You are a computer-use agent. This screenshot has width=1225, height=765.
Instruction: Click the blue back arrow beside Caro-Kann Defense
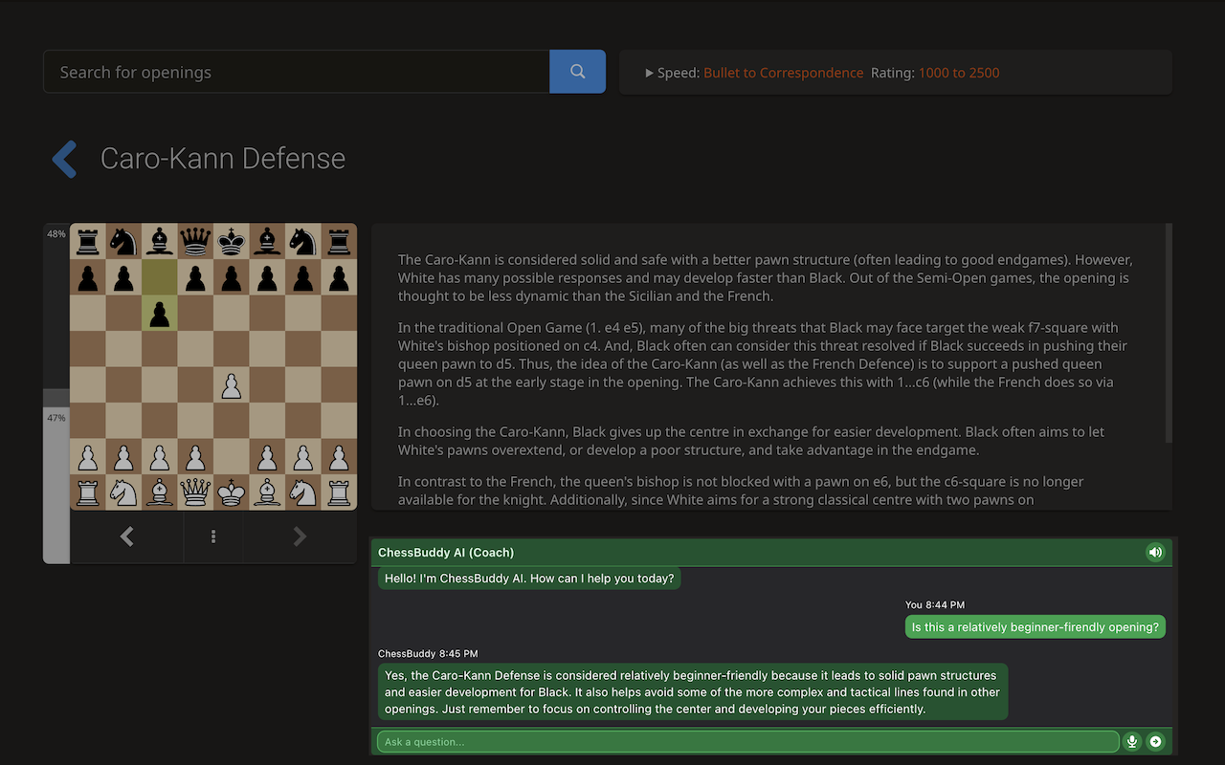pos(63,159)
